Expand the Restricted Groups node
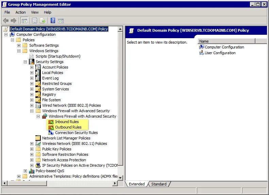The width and height of the screenshot is (269, 195). pos(32,84)
